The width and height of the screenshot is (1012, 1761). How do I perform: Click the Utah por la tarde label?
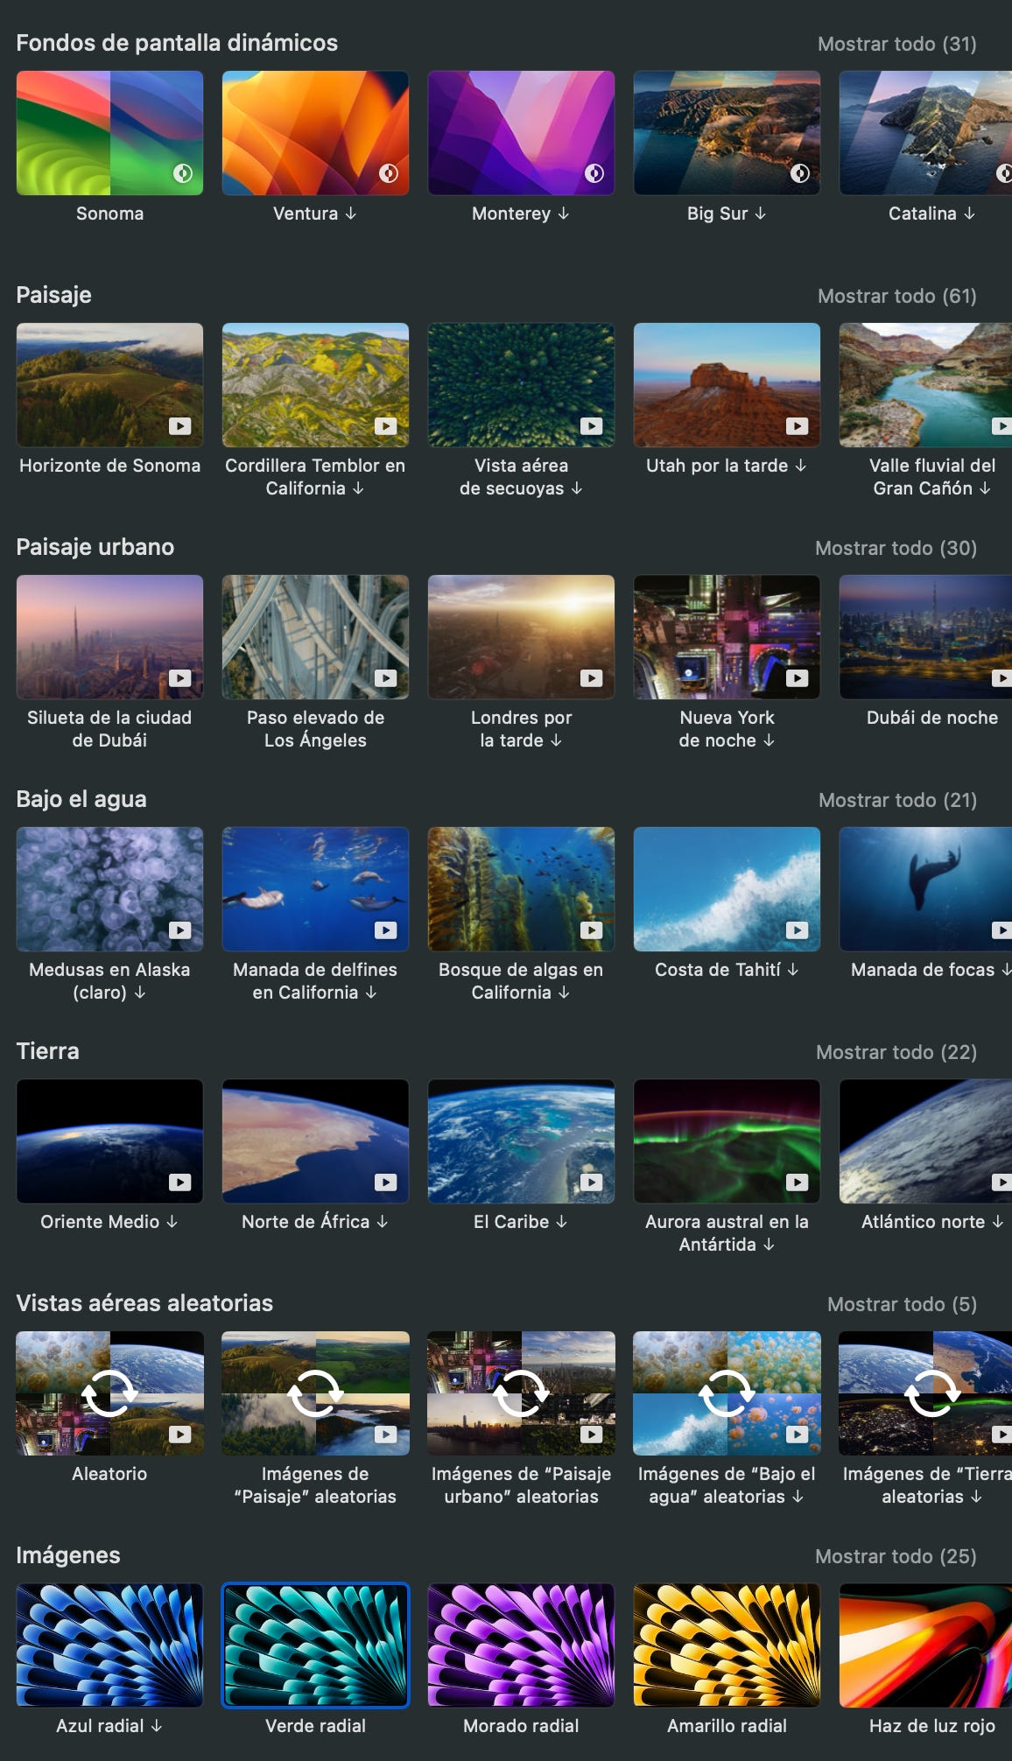[x=727, y=466]
